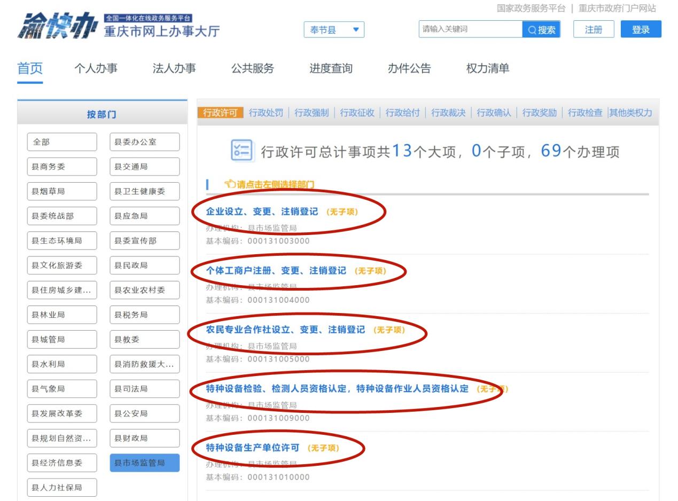Click the 登录 button
The image size is (678, 501).
pos(641,29)
